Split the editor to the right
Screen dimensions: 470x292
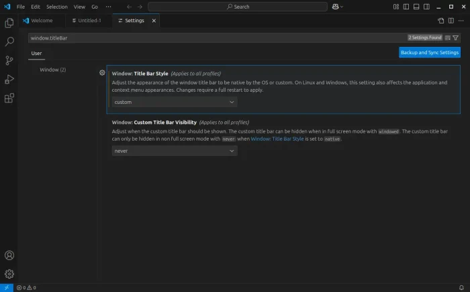(451, 21)
